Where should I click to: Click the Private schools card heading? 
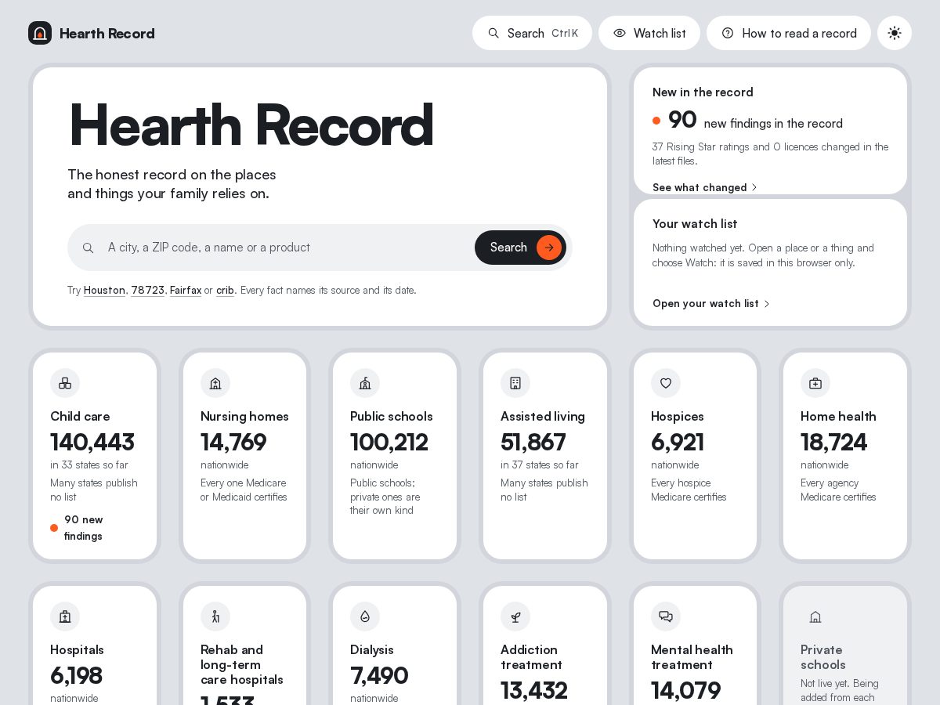tap(822, 657)
